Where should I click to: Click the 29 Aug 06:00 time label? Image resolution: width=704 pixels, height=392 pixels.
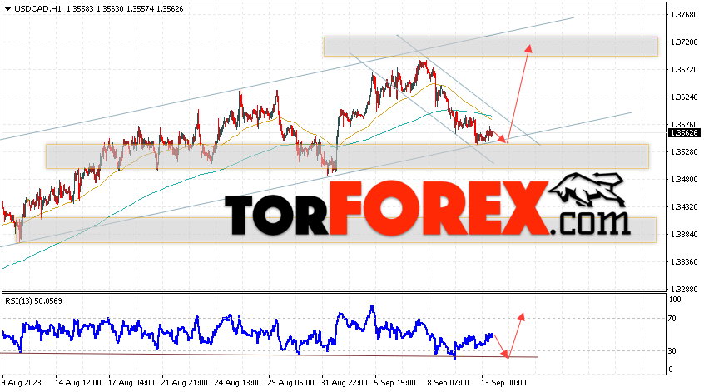(x=291, y=383)
